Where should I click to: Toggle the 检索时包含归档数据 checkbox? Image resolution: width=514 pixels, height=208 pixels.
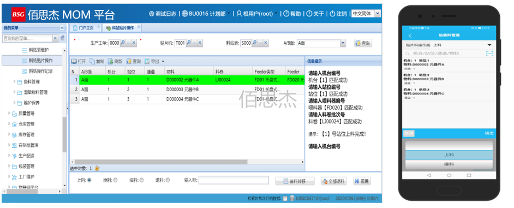click(x=285, y=199)
